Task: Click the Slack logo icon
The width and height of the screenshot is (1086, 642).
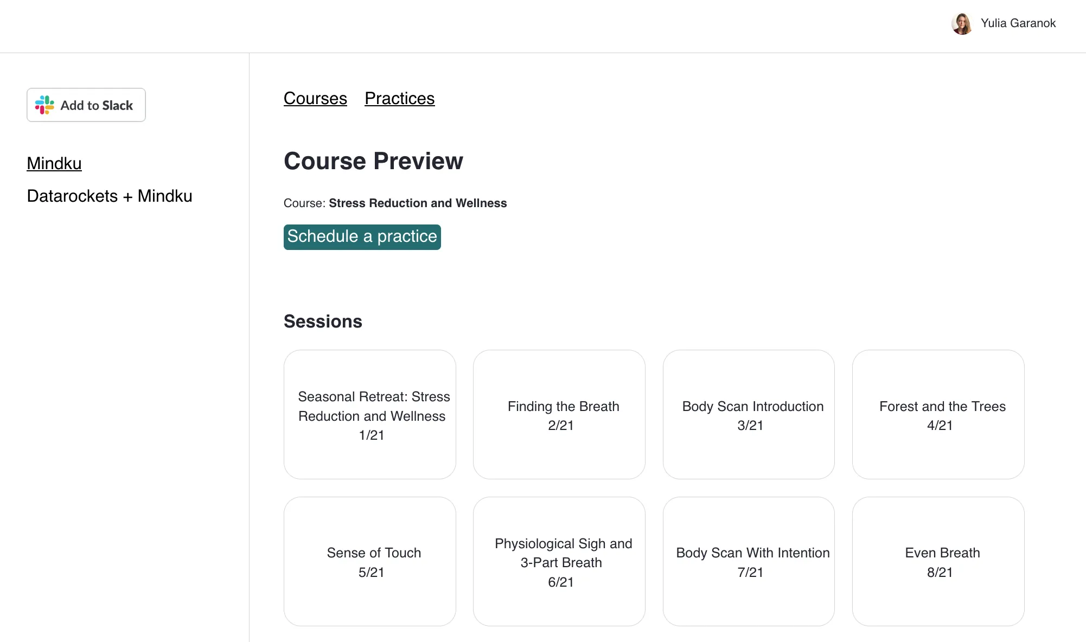Action: tap(45, 105)
